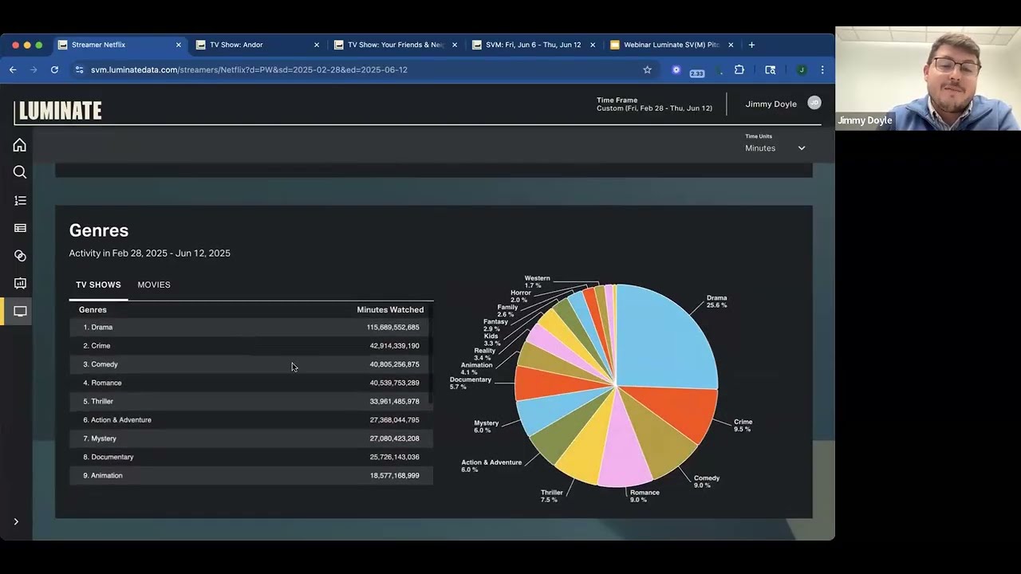Click the Thriller 7.5 % chart label

tap(551, 496)
